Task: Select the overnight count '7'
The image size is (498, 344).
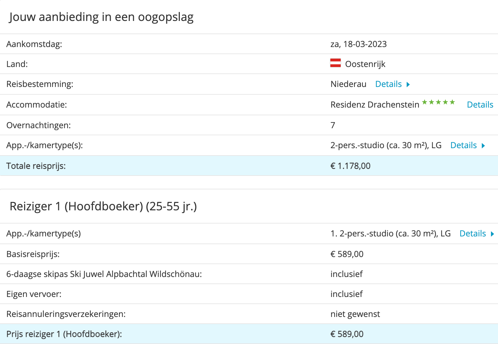Action: pos(333,125)
